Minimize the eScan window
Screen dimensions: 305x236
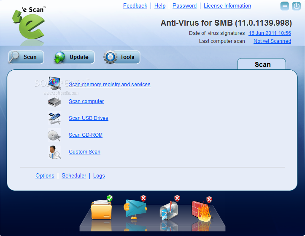pos(285,6)
